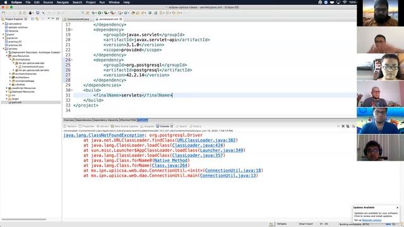Select ConnectionUtil.java in Project Explorer

(33, 67)
